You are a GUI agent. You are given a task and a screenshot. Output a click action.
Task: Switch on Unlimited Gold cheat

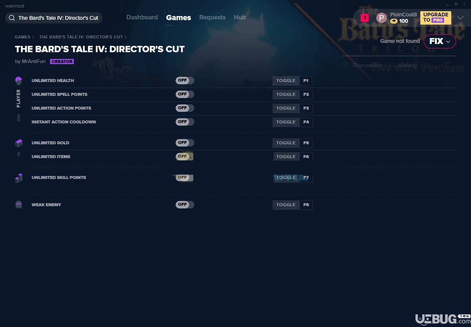(185, 143)
